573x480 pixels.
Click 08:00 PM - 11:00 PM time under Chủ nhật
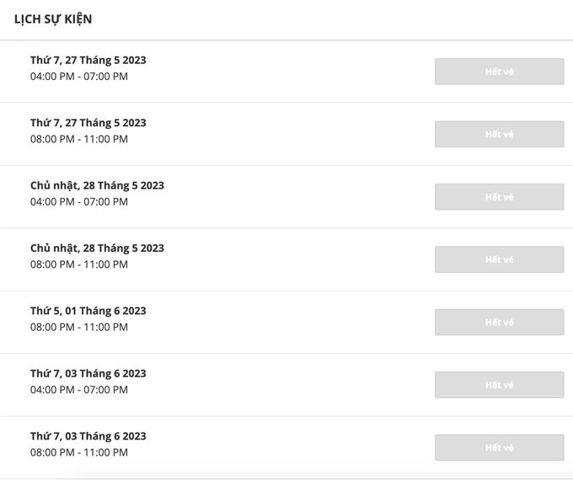pos(79,264)
